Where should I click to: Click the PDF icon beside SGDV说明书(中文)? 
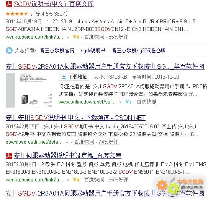9,4
